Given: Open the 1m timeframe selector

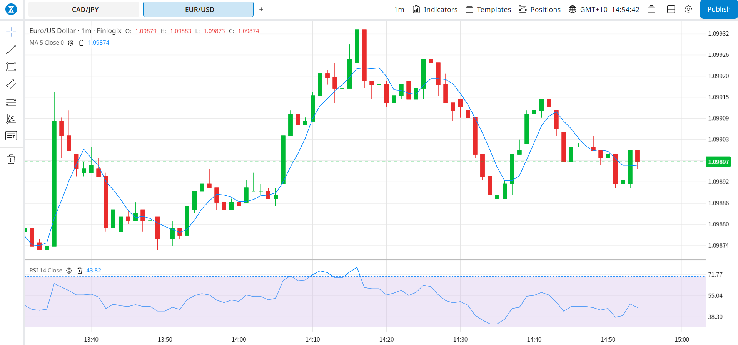Looking at the screenshot, I should point(399,10).
